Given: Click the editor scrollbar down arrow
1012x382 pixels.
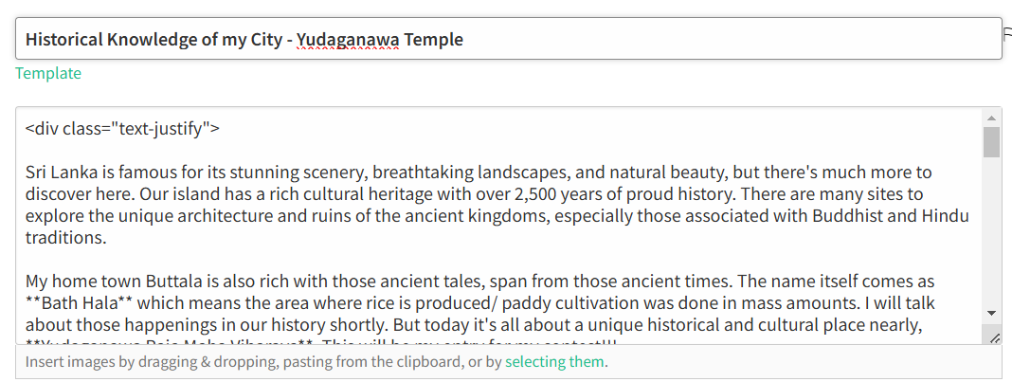Looking at the screenshot, I should click(992, 313).
